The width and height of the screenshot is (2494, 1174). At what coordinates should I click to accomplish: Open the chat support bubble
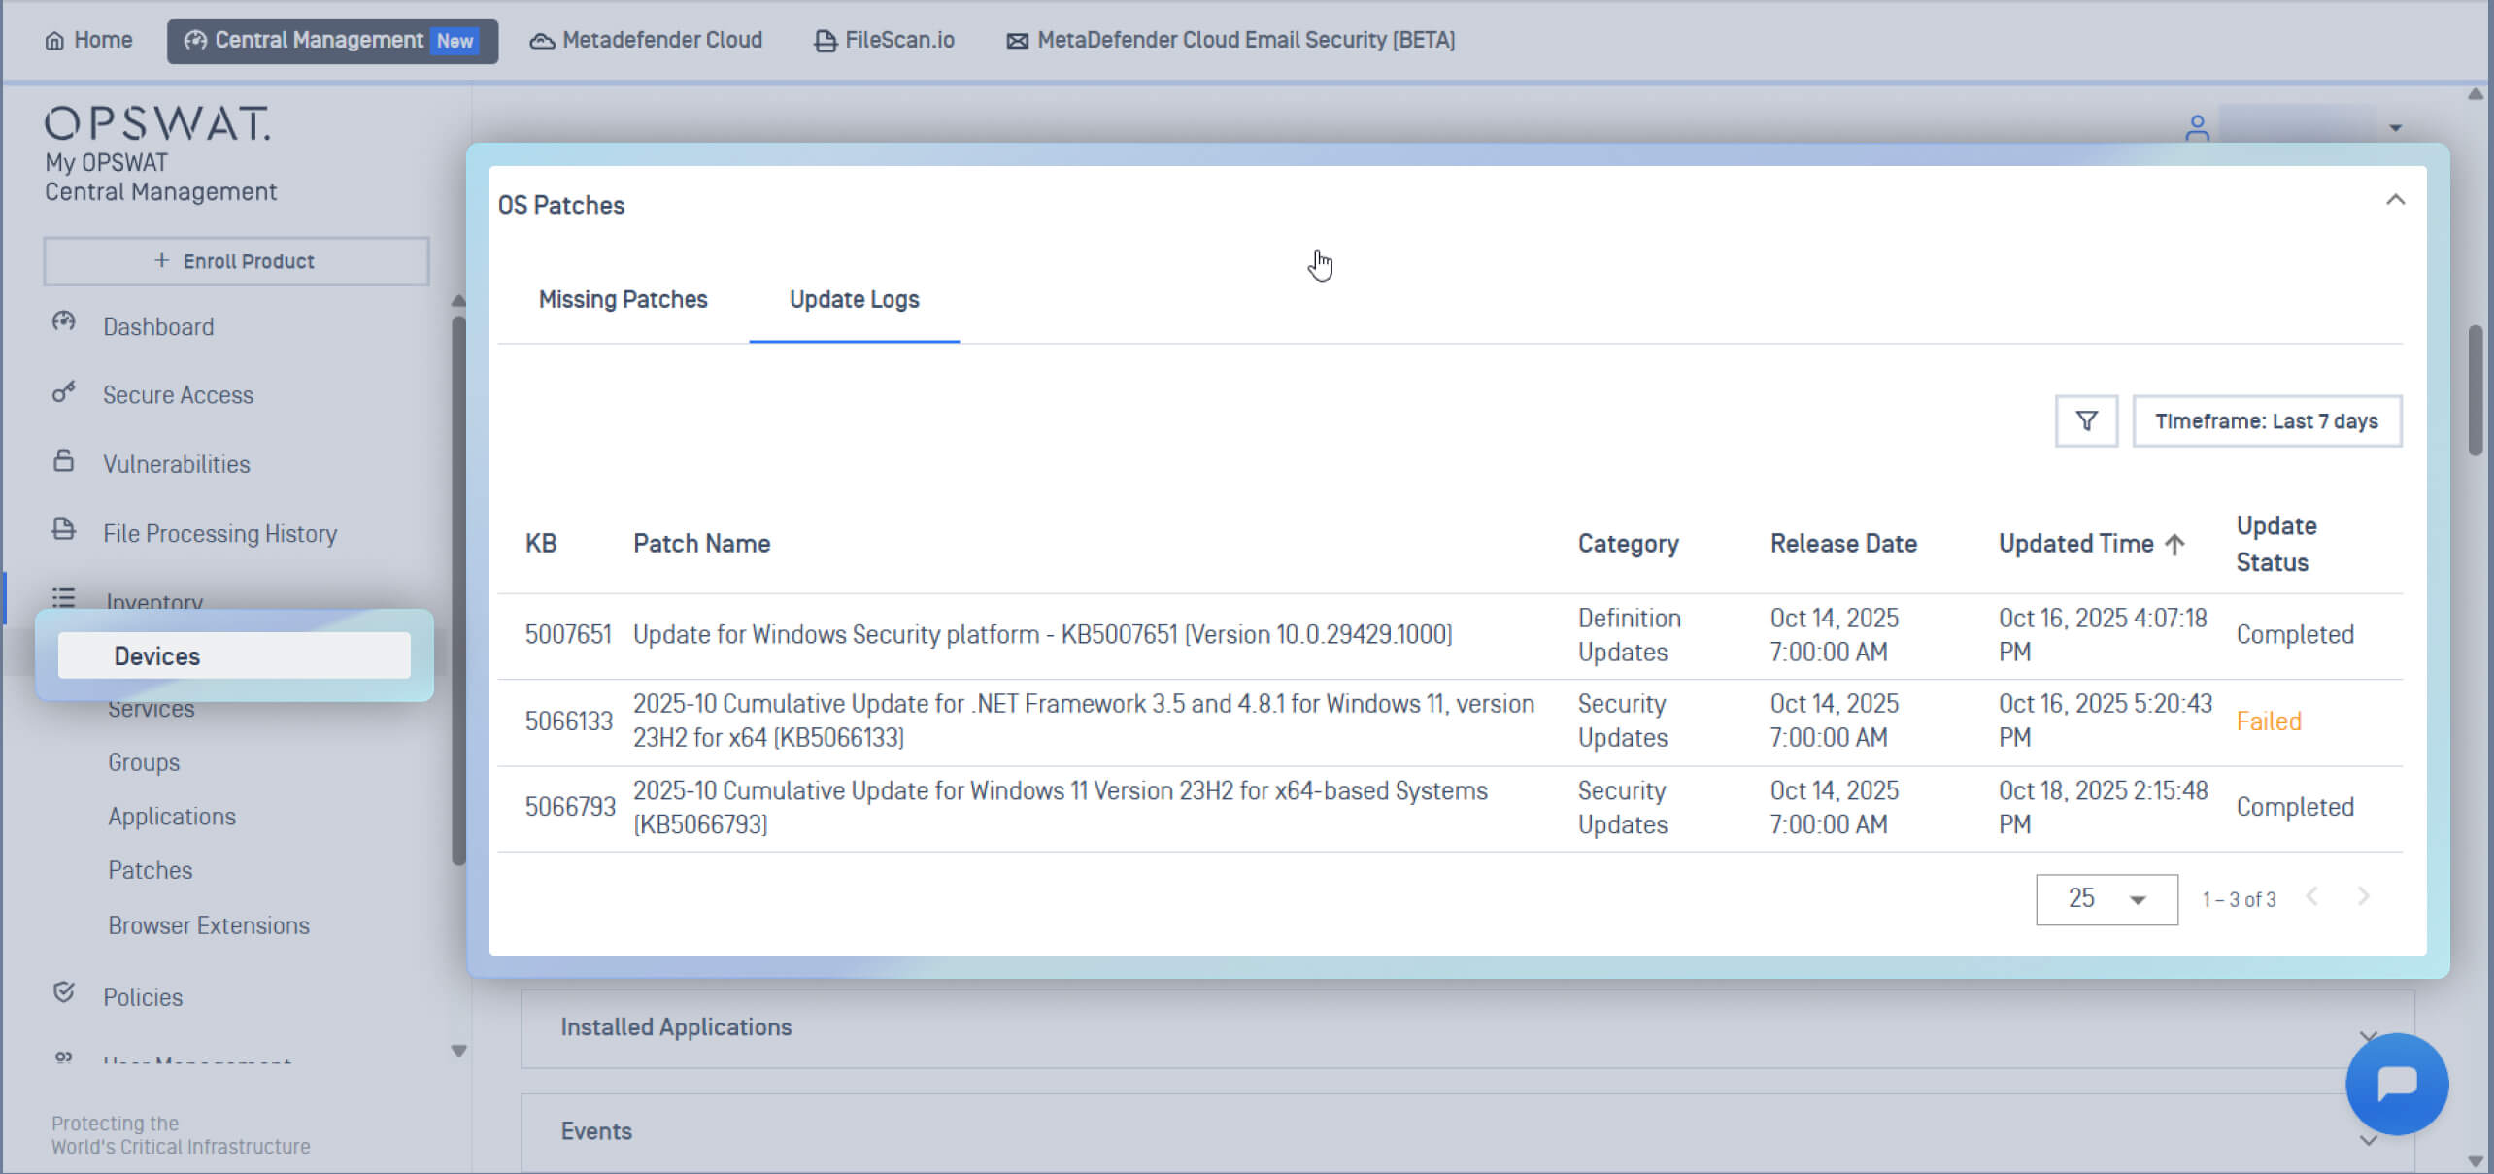click(x=2396, y=1084)
